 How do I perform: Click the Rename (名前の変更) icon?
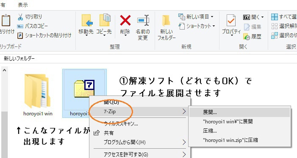pos(143,20)
